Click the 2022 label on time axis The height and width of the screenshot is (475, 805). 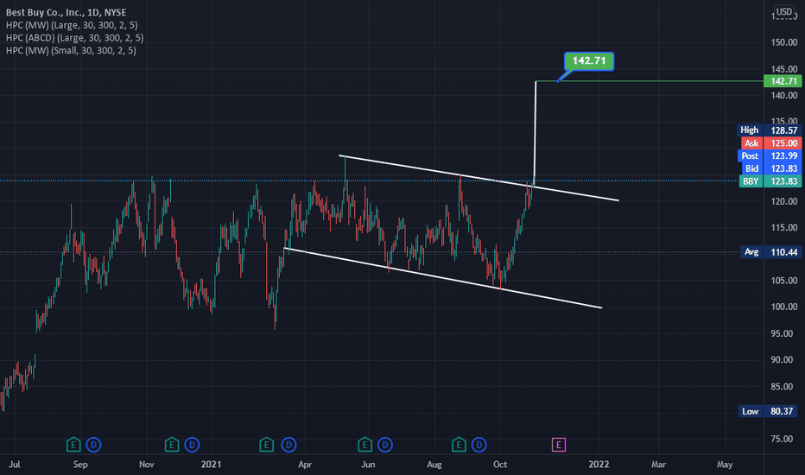[x=599, y=465]
